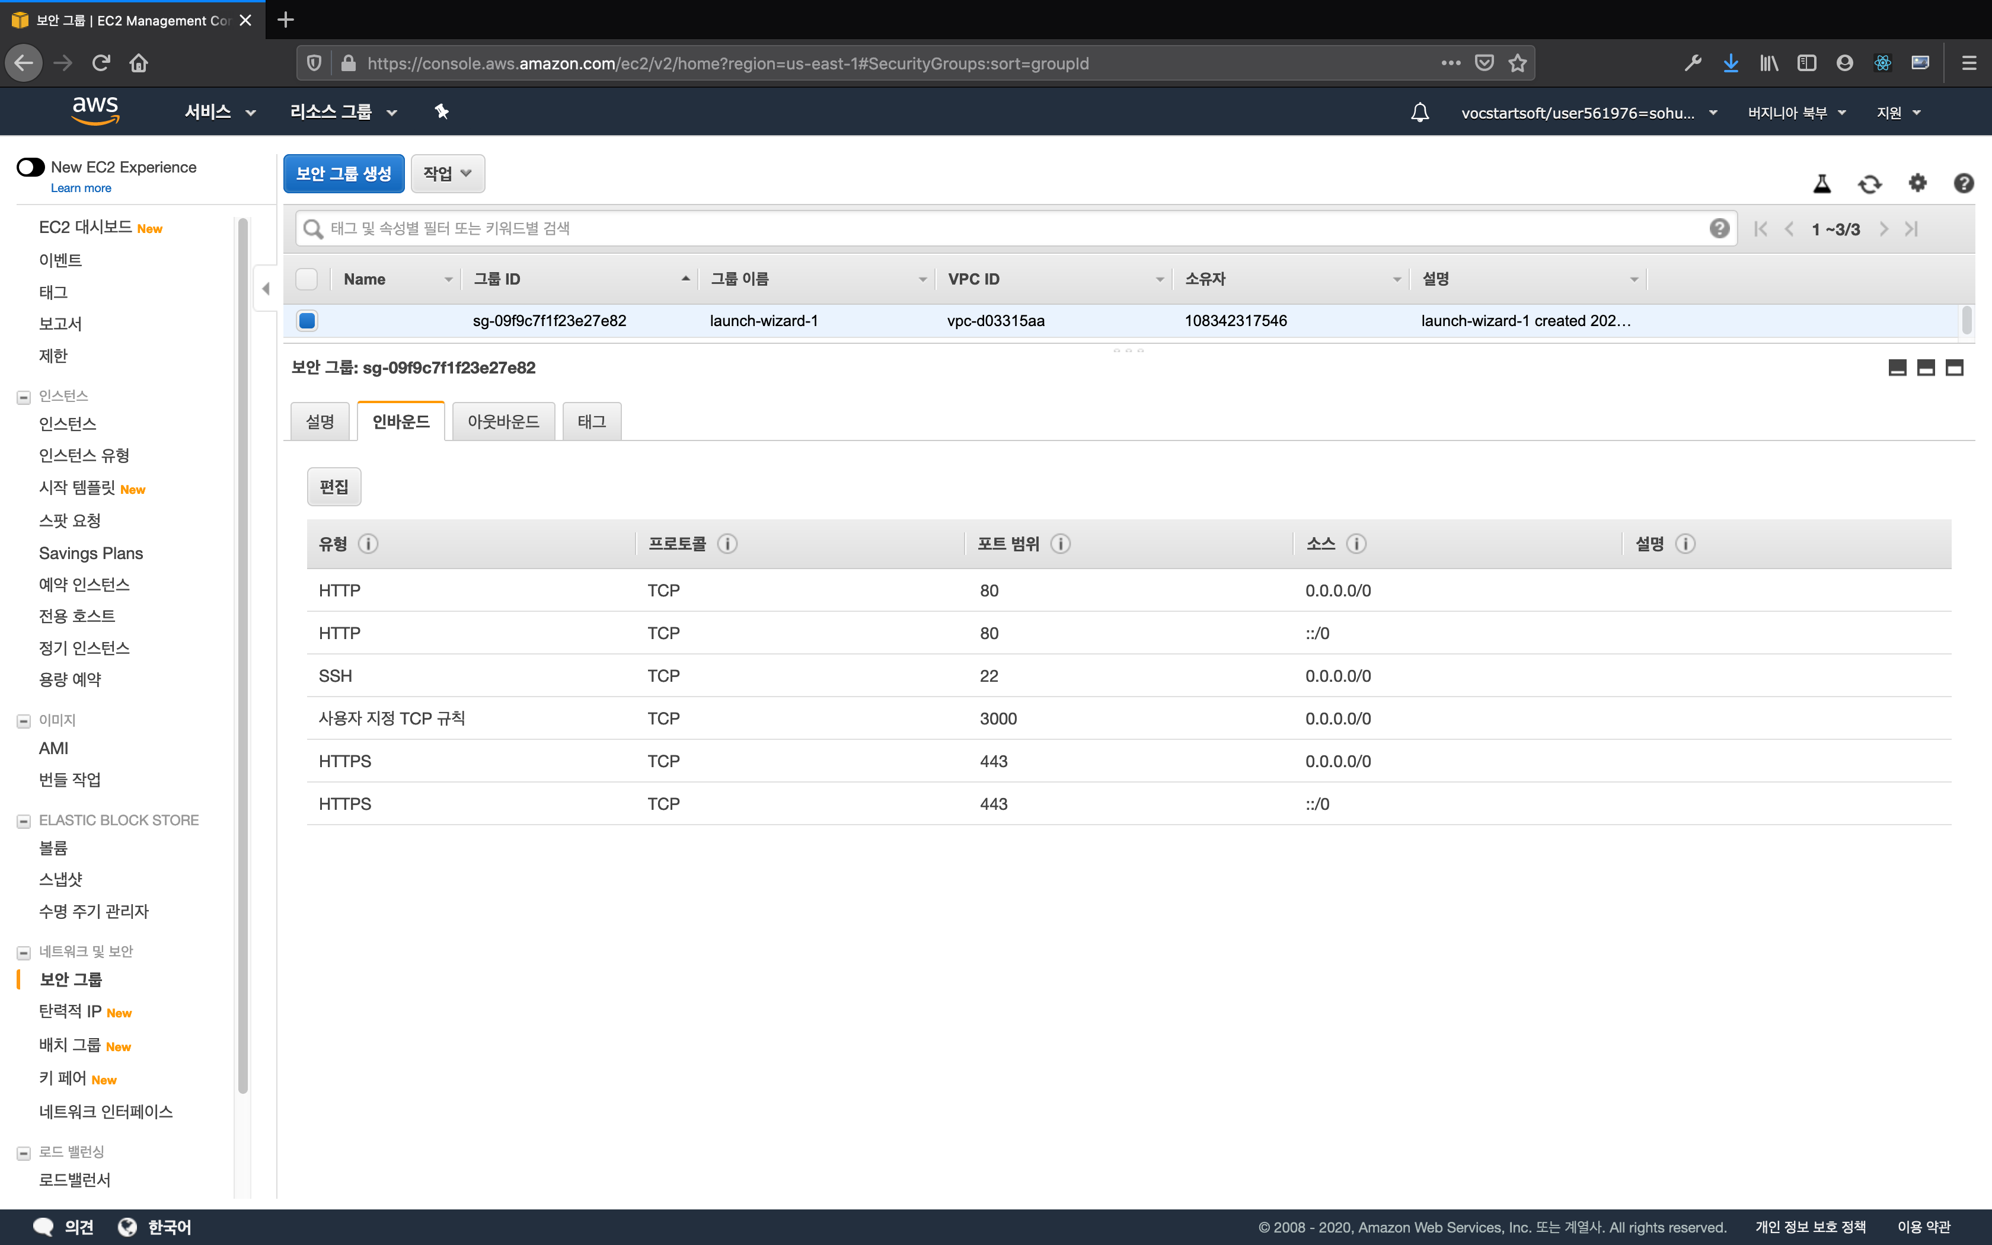The width and height of the screenshot is (1992, 1245).
Task: Click the 편집 edit inbound rules button
Action: click(x=333, y=487)
